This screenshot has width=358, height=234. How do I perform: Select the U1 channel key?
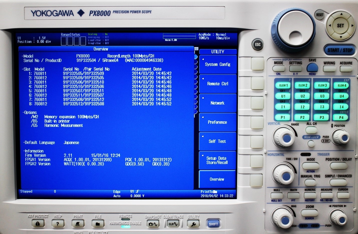[283, 96]
